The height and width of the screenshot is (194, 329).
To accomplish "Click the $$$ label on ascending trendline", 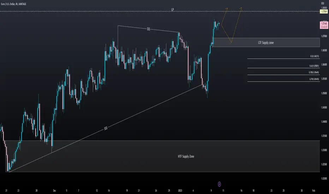I will (106, 128).
